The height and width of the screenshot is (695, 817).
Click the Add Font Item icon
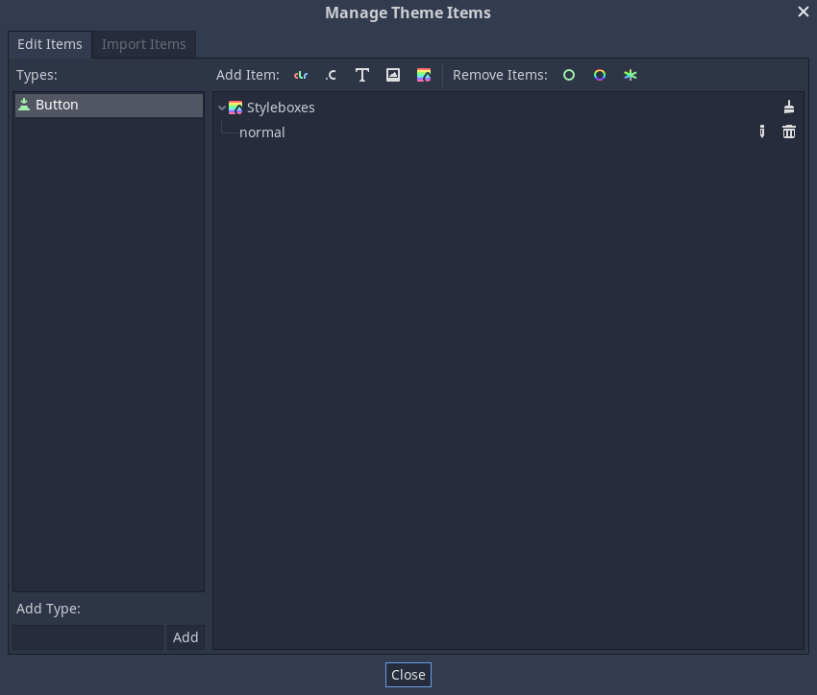click(362, 75)
